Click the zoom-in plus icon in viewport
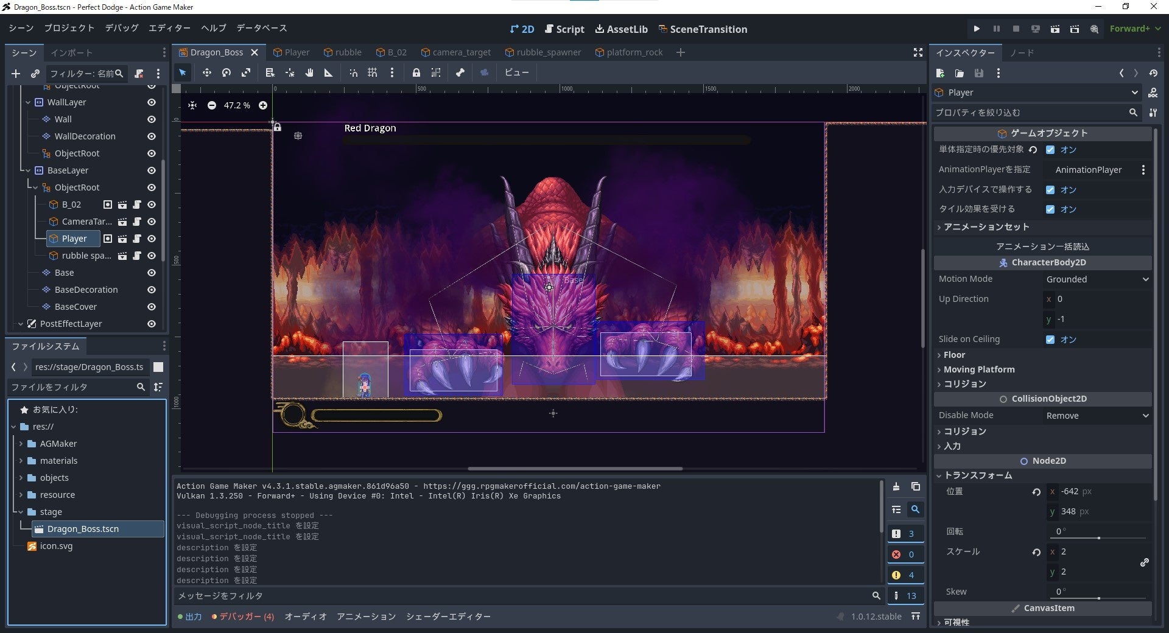The width and height of the screenshot is (1169, 633). [x=263, y=105]
